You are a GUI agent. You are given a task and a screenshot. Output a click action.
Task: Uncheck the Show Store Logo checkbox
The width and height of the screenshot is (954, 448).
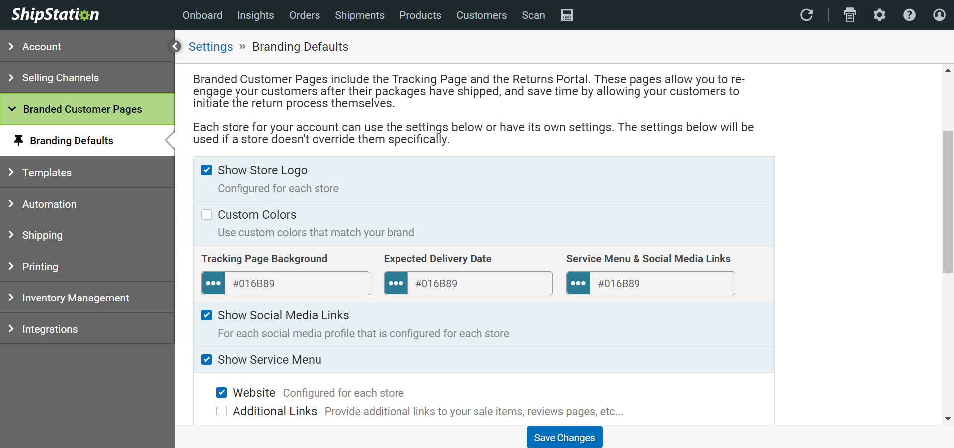(207, 170)
